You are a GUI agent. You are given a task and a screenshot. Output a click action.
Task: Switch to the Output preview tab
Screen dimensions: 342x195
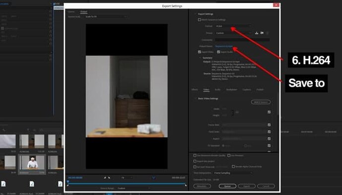coord(83,12)
